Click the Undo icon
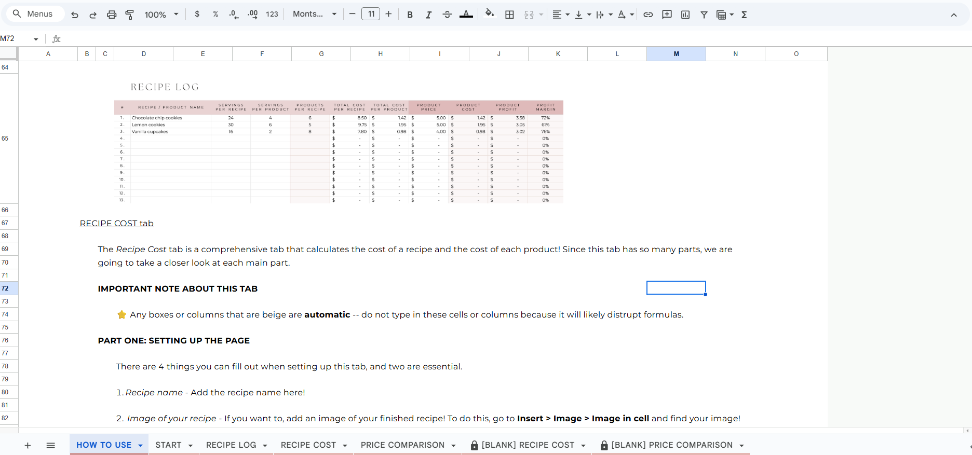Viewport: 972px width, 455px height. click(x=75, y=15)
